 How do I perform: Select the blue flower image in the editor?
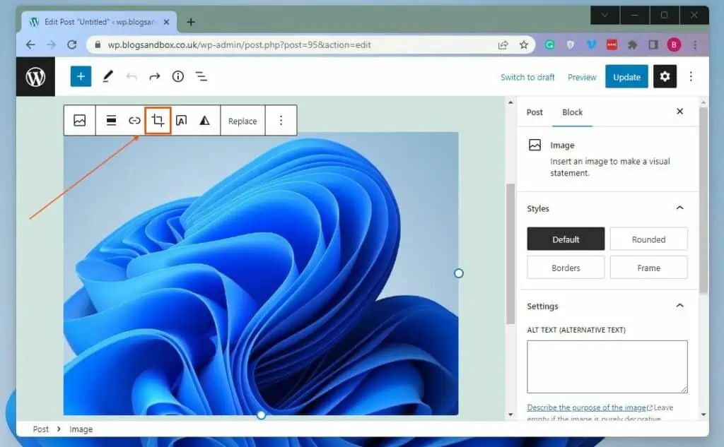coord(261,274)
